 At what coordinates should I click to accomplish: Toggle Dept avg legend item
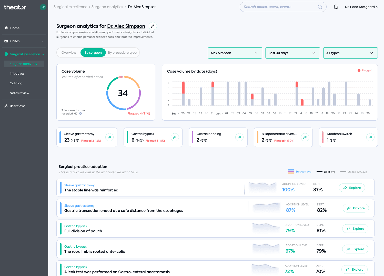point(326,172)
